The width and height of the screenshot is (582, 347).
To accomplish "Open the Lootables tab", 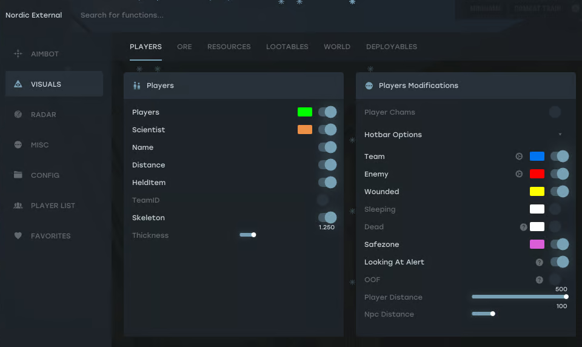I will pos(287,47).
